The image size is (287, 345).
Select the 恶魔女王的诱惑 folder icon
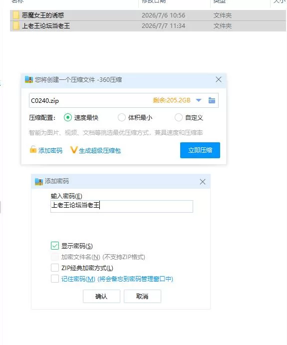pyautogui.click(x=16, y=15)
